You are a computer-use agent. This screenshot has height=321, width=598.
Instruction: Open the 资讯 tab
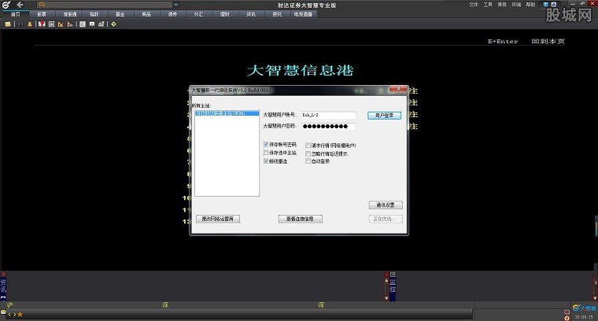point(251,14)
